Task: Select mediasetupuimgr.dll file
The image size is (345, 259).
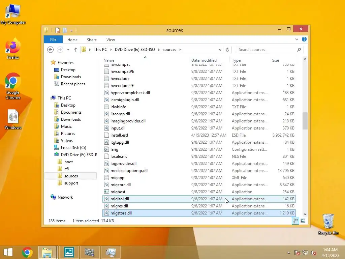Action: 199,170
